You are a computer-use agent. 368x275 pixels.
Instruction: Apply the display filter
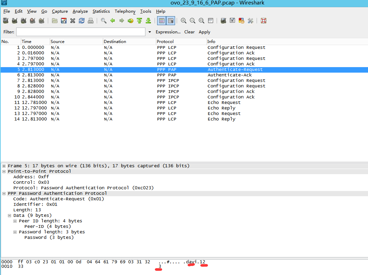(x=204, y=32)
